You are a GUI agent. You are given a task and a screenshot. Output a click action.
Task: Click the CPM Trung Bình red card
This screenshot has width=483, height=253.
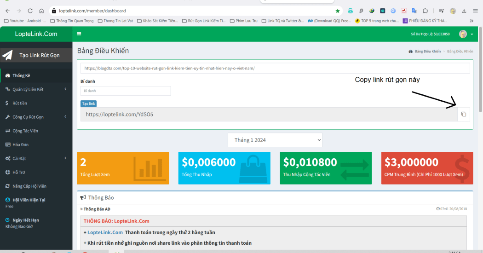(x=427, y=168)
